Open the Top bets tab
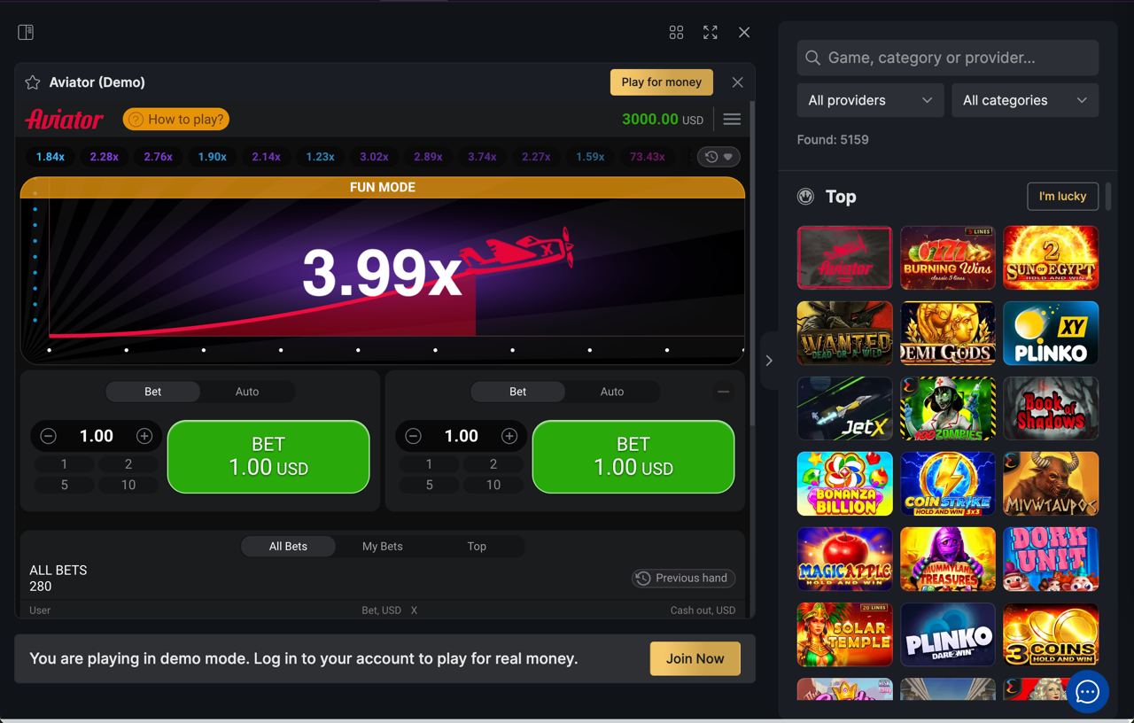1134x723 pixels. coord(477,547)
